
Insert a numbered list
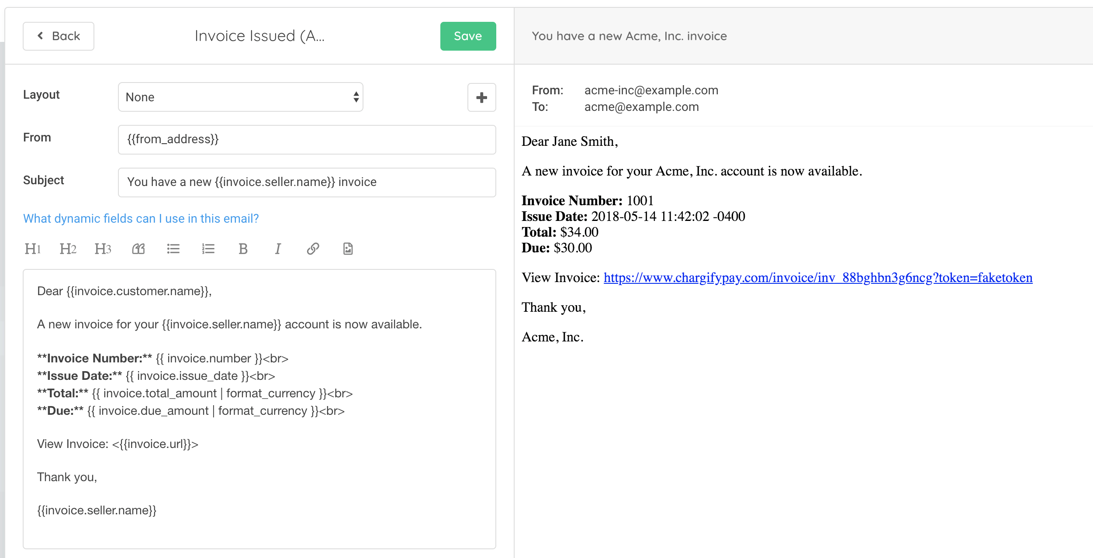pyautogui.click(x=208, y=249)
